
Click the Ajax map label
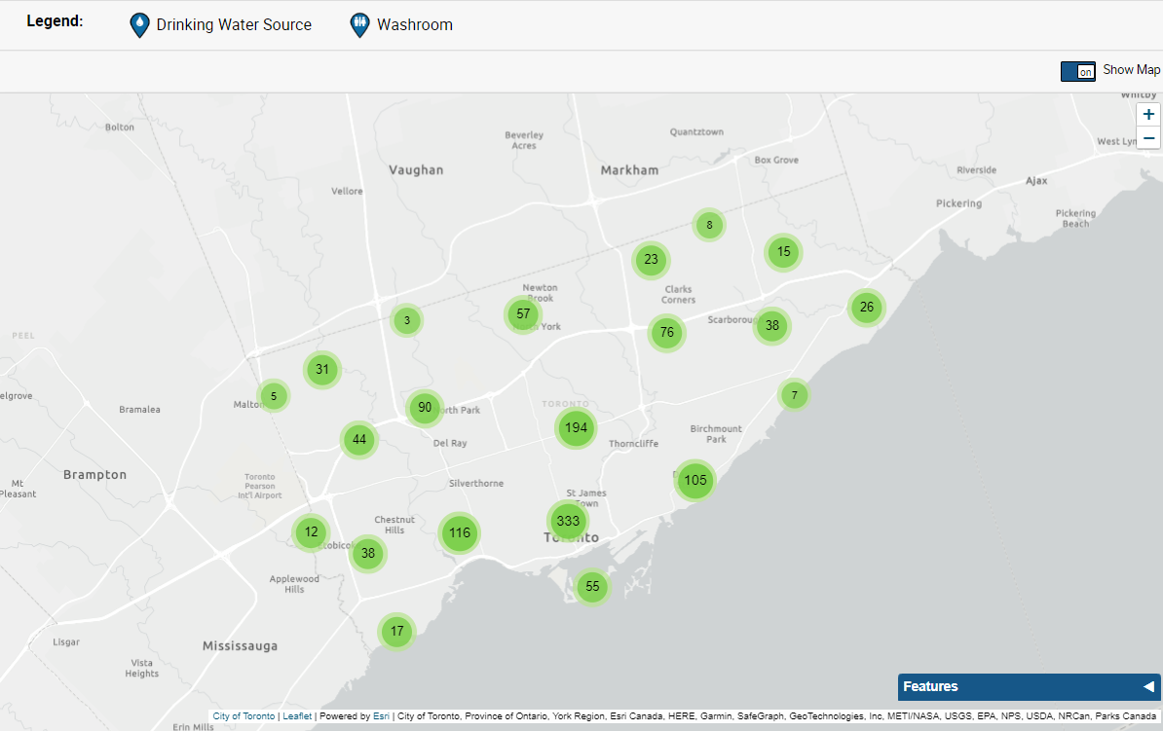coord(1036,181)
